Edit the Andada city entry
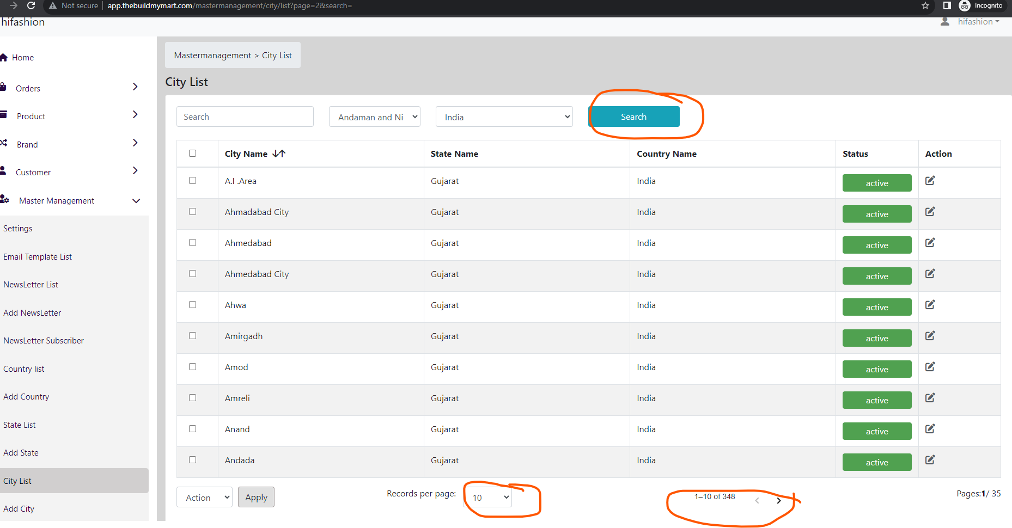 coord(930,459)
